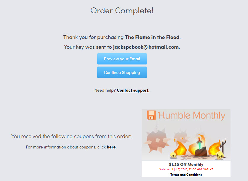Screen dimensions: 248x181
Task: Click the "You received the following coupons" text
Action: click(71, 136)
